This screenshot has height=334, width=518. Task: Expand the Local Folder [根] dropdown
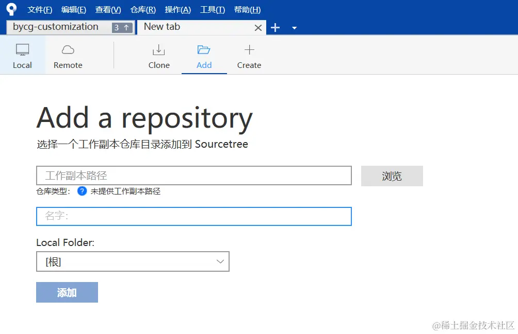[x=133, y=261]
